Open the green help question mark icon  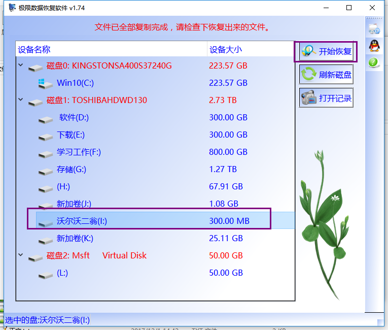373,62
